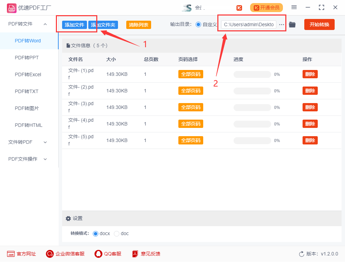Click the 页码选择 column header

click(188, 59)
